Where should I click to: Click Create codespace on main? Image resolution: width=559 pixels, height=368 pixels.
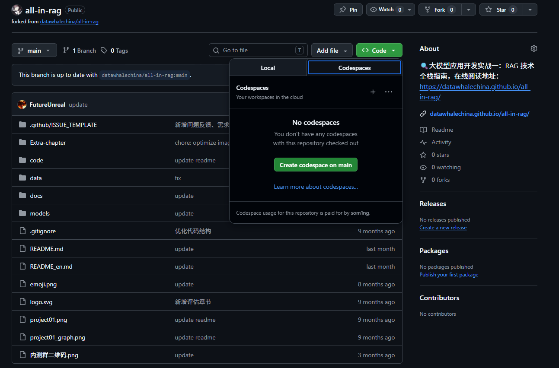point(316,165)
